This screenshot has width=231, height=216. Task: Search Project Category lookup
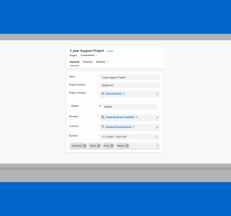click(157, 94)
